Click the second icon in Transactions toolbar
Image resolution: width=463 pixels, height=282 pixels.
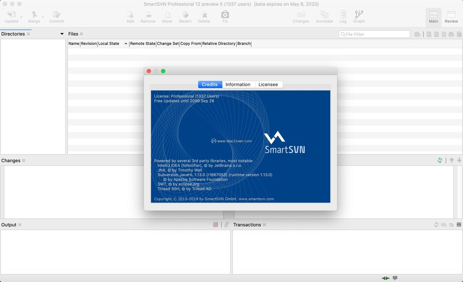(x=444, y=225)
